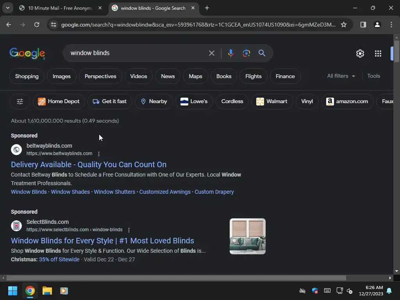Image resolution: width=400 pixels, height=300 pixels.
Task: Start voice search with the microphone
Action: (230, 53)
